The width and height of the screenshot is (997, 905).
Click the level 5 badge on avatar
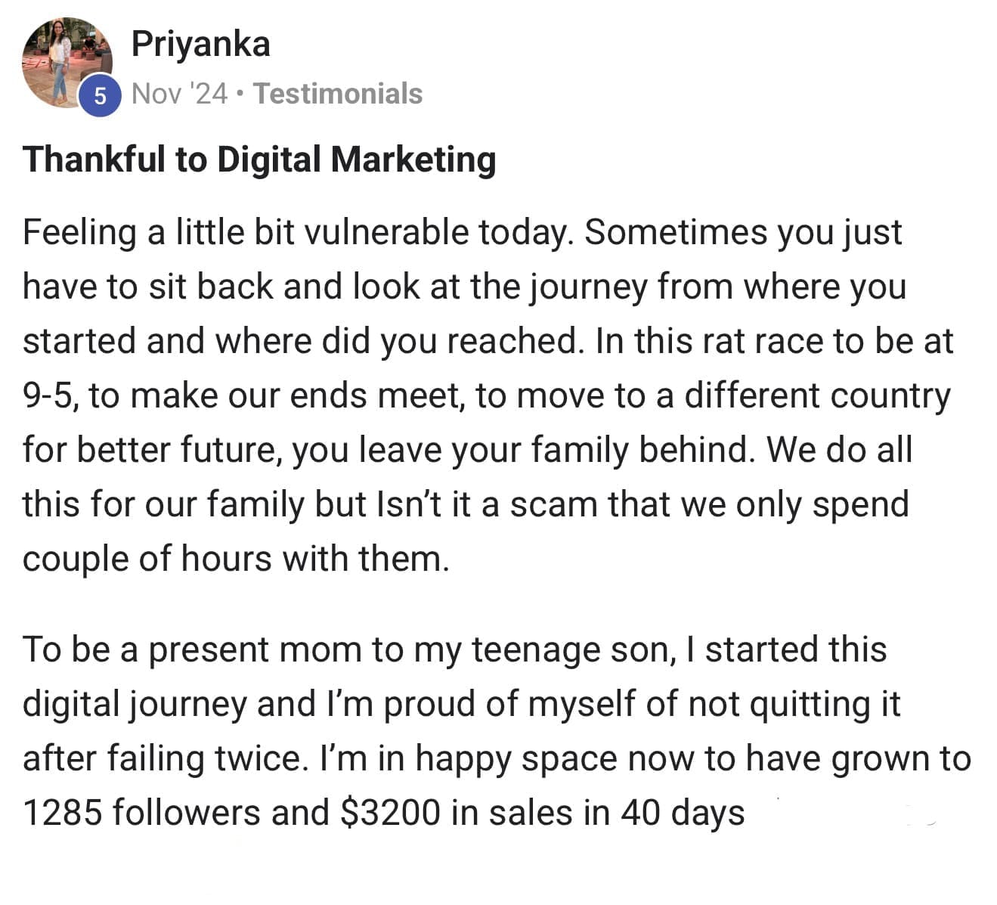click(x=101, y=96)
